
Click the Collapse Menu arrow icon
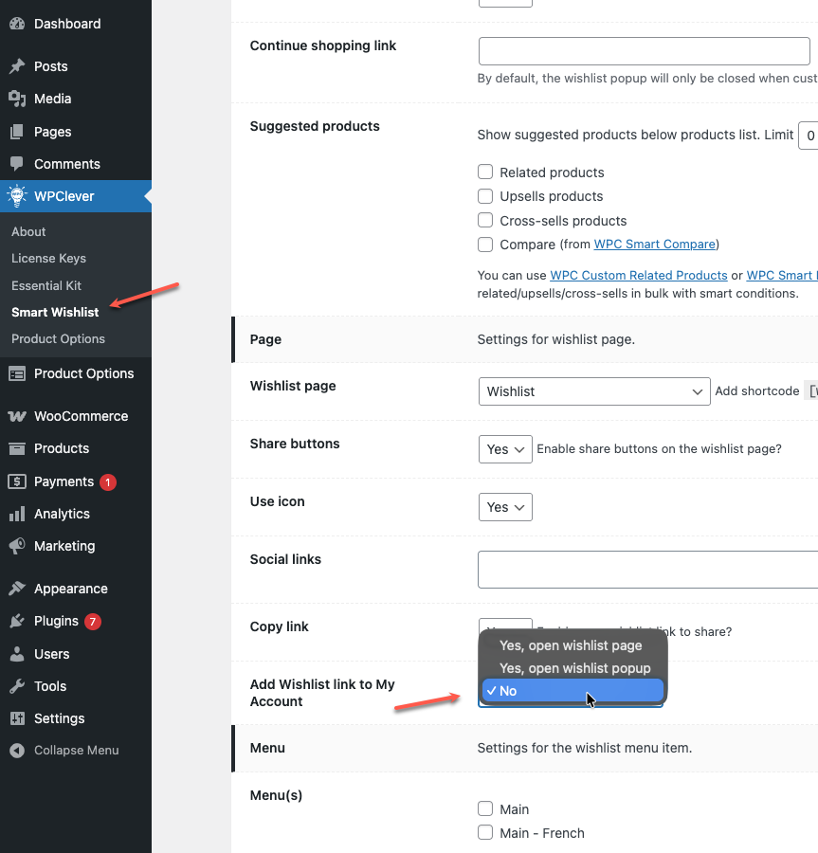pos(17,751)
